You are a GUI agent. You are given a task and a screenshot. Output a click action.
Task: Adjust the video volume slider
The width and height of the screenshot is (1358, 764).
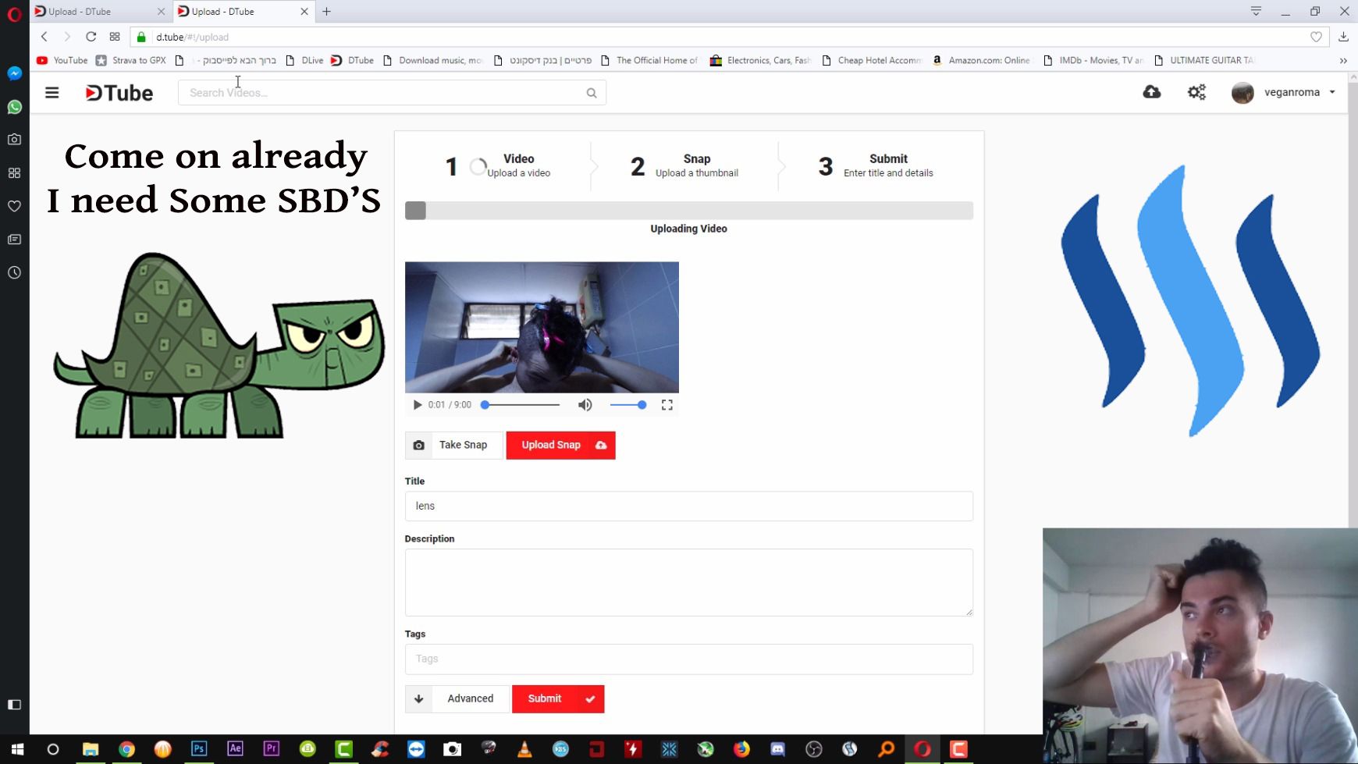pos(627,405)
